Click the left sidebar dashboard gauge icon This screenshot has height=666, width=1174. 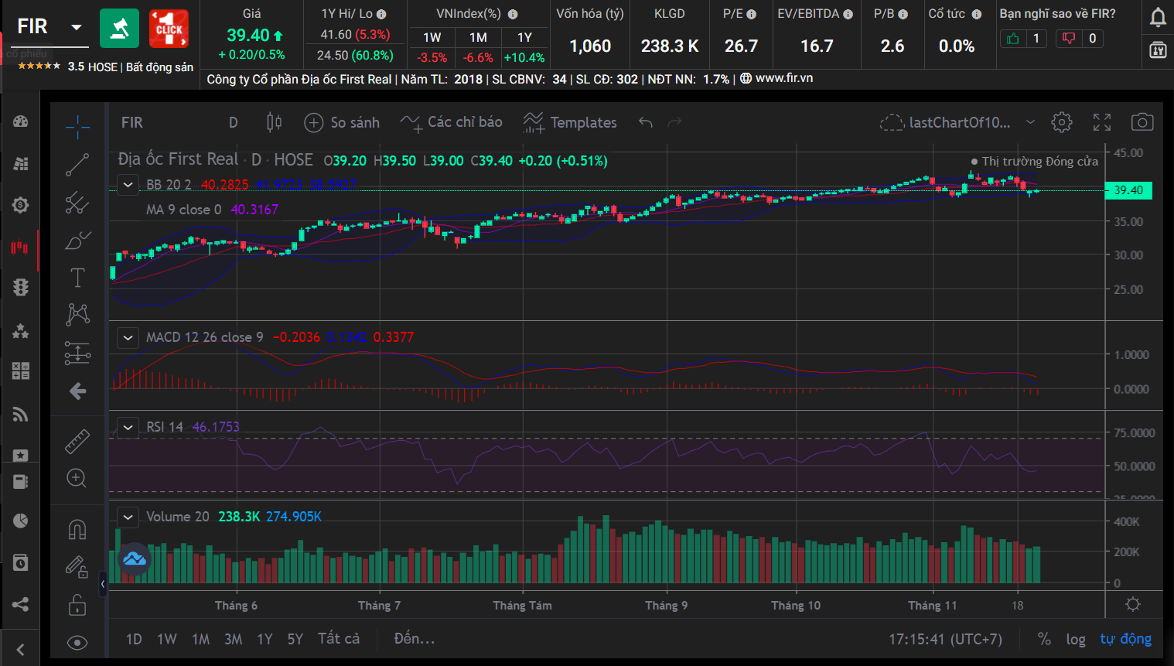click(21, 121)
